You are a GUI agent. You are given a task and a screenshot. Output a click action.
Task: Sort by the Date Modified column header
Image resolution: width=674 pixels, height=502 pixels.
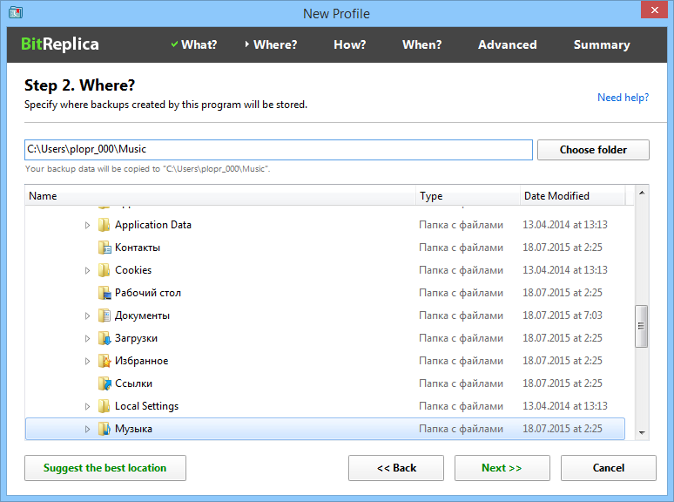coord(573,196)
